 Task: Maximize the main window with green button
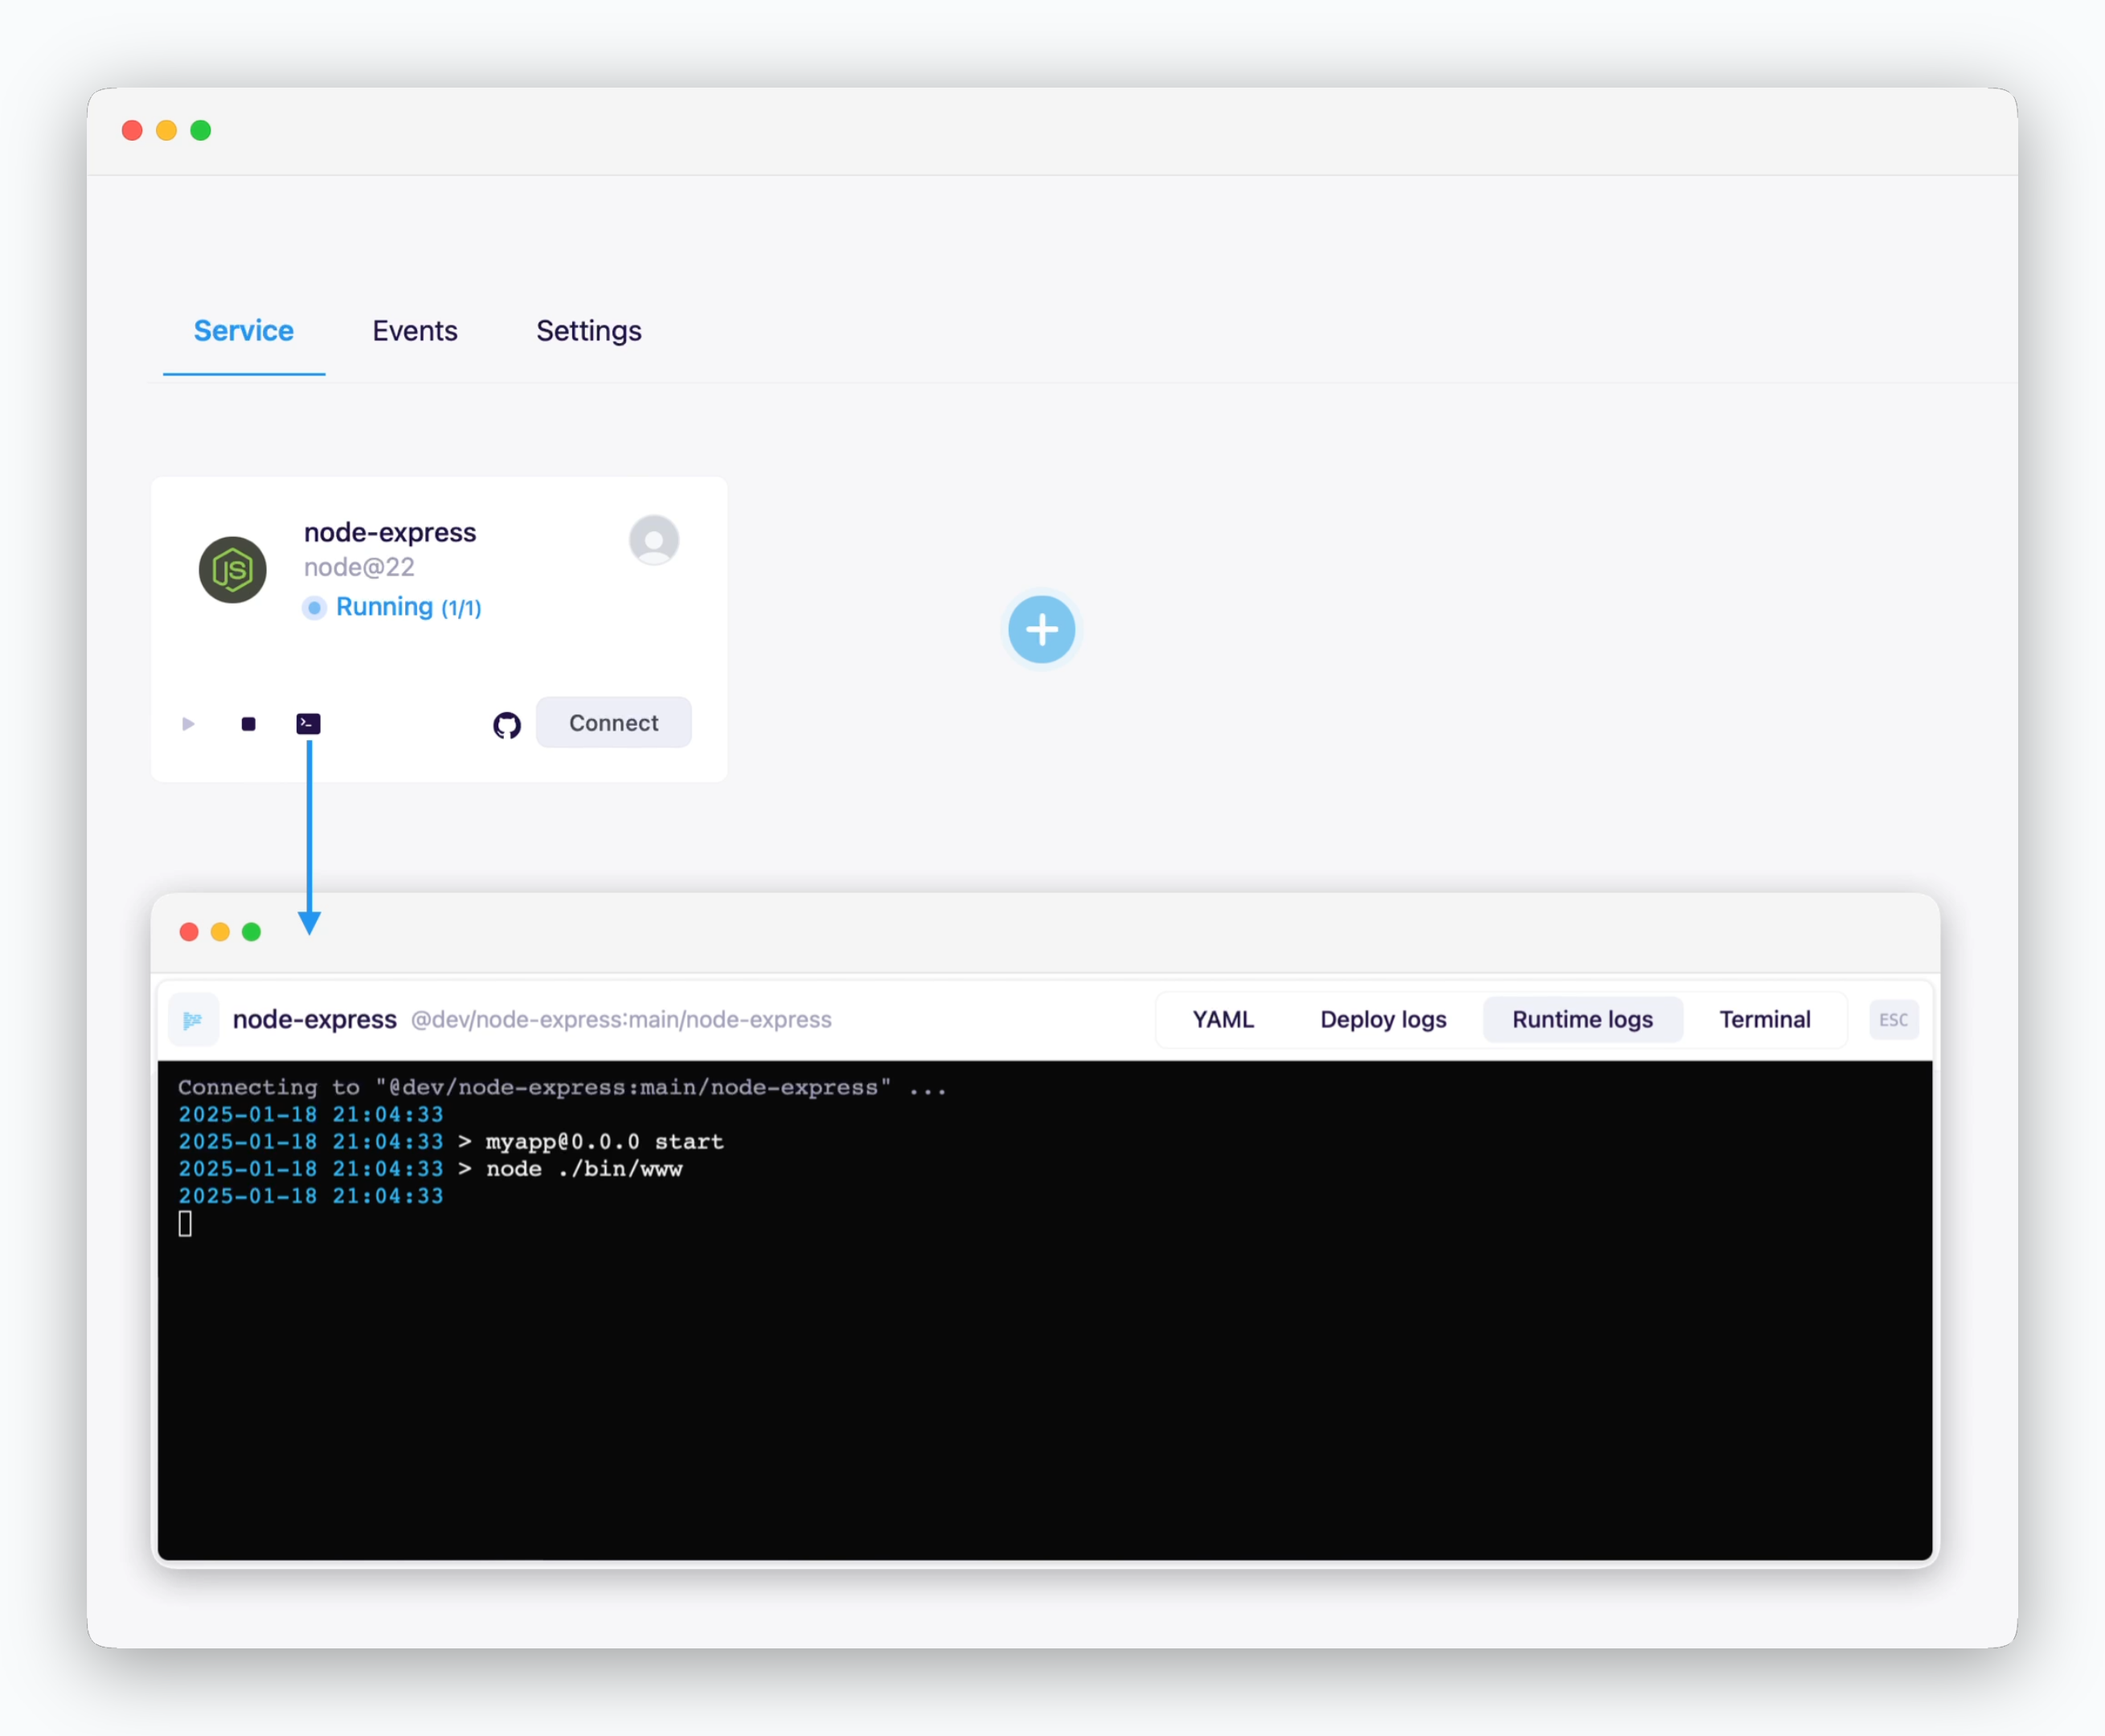201,130
